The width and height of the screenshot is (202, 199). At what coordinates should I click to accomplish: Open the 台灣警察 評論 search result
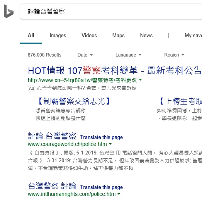(52, 186)
